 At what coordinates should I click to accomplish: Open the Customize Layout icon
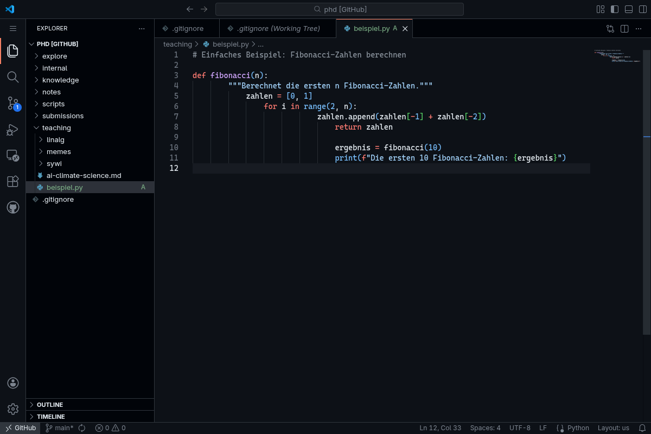601,9
